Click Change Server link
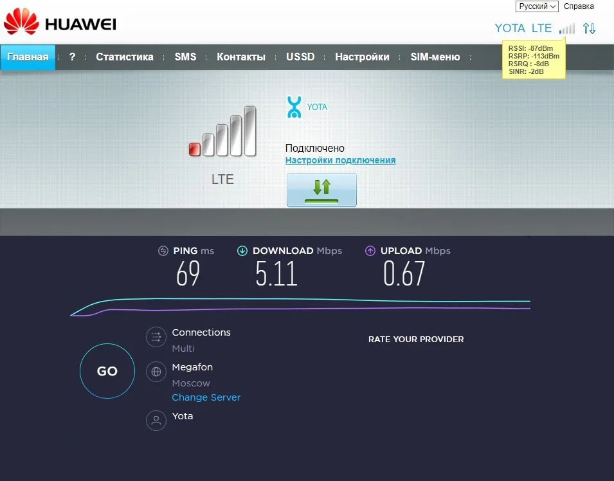 pos(206,397)
